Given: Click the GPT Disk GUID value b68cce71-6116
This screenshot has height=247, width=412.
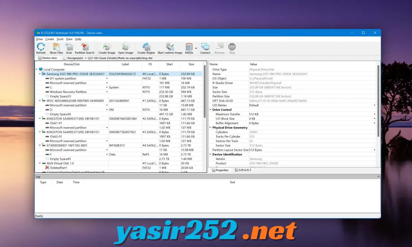Looking at the screenshot, I should (278, 101).
